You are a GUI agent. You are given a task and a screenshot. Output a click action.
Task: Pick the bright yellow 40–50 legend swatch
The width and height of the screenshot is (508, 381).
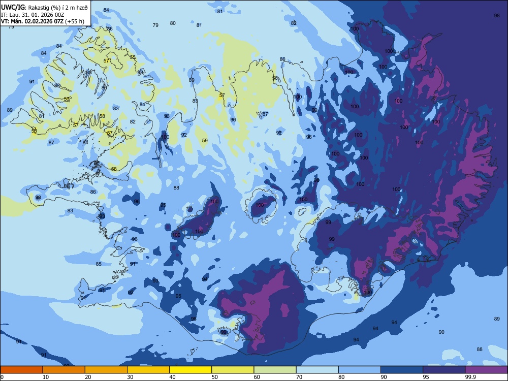click(x=190, y=370)
